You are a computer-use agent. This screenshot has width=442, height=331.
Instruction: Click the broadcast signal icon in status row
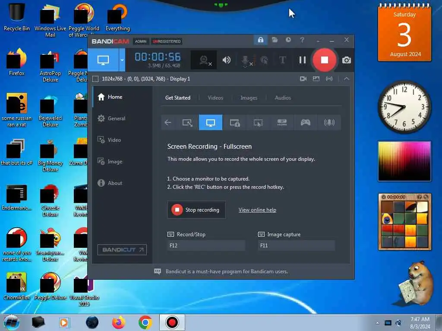[x=329, y=79]
